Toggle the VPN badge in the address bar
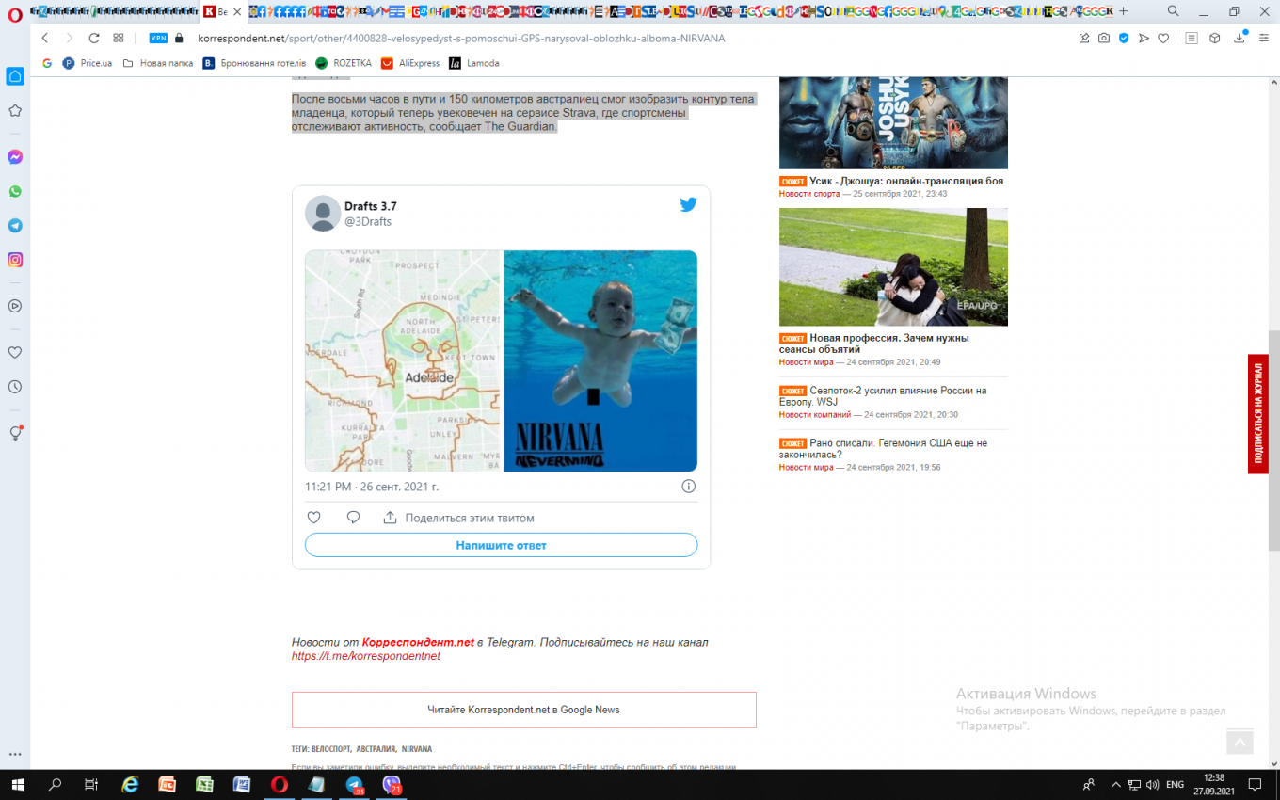 [158, 39]
